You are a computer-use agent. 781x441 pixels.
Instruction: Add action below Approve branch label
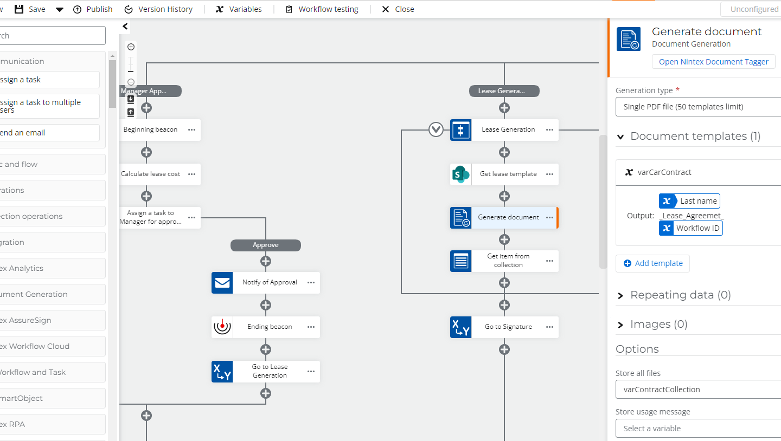point(266,261)
